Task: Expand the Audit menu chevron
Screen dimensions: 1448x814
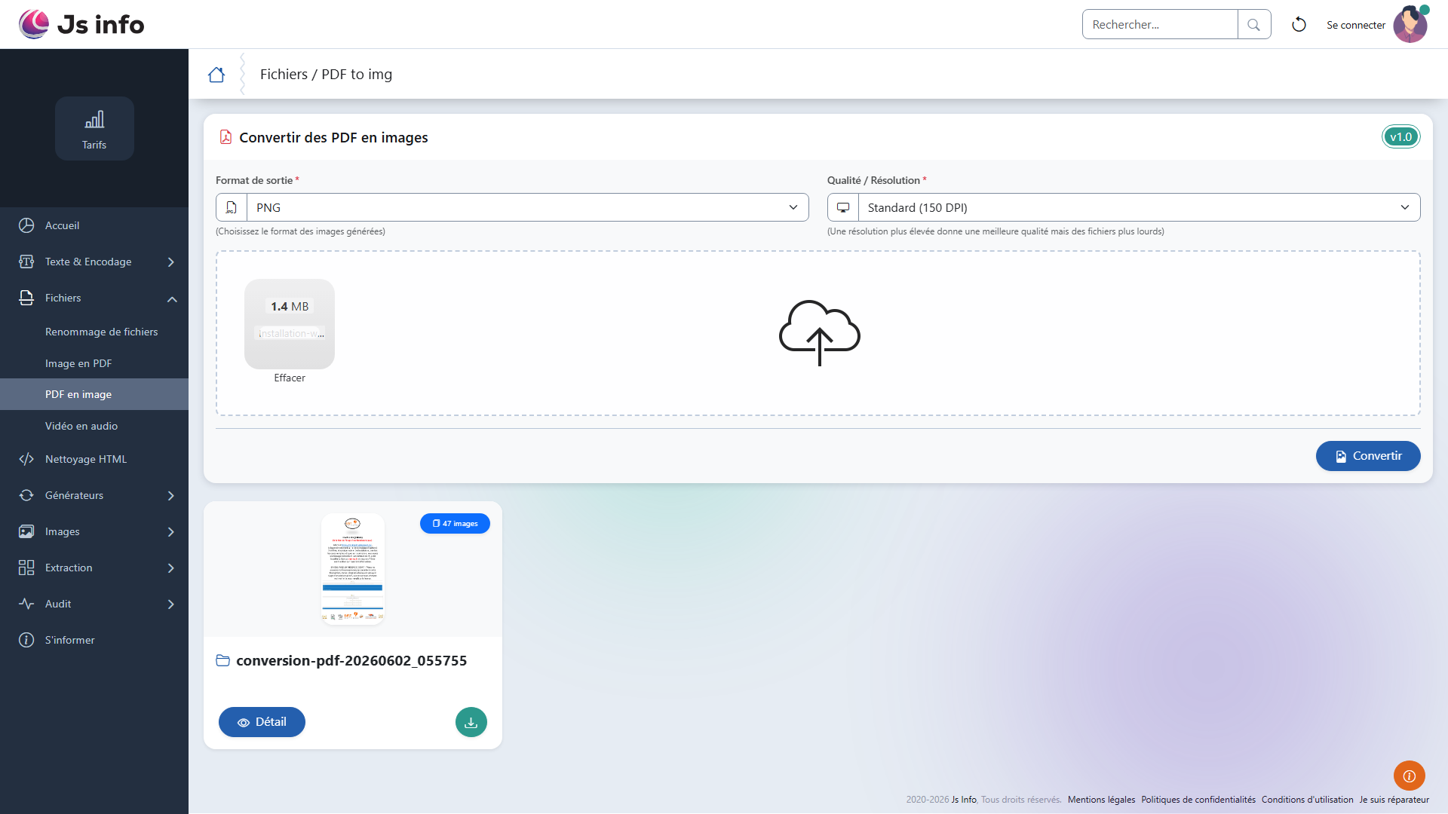Action: [x=171, y=604]
